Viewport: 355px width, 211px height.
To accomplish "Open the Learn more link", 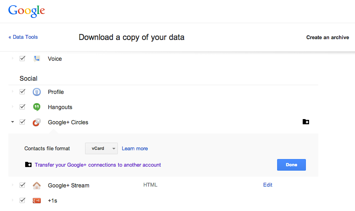I will coord(135,148).
